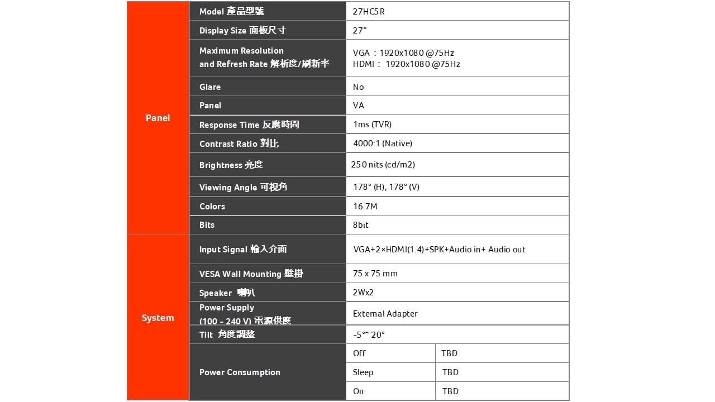Select the Power Consumption label

pyautogui.click(x=240, y=372)
